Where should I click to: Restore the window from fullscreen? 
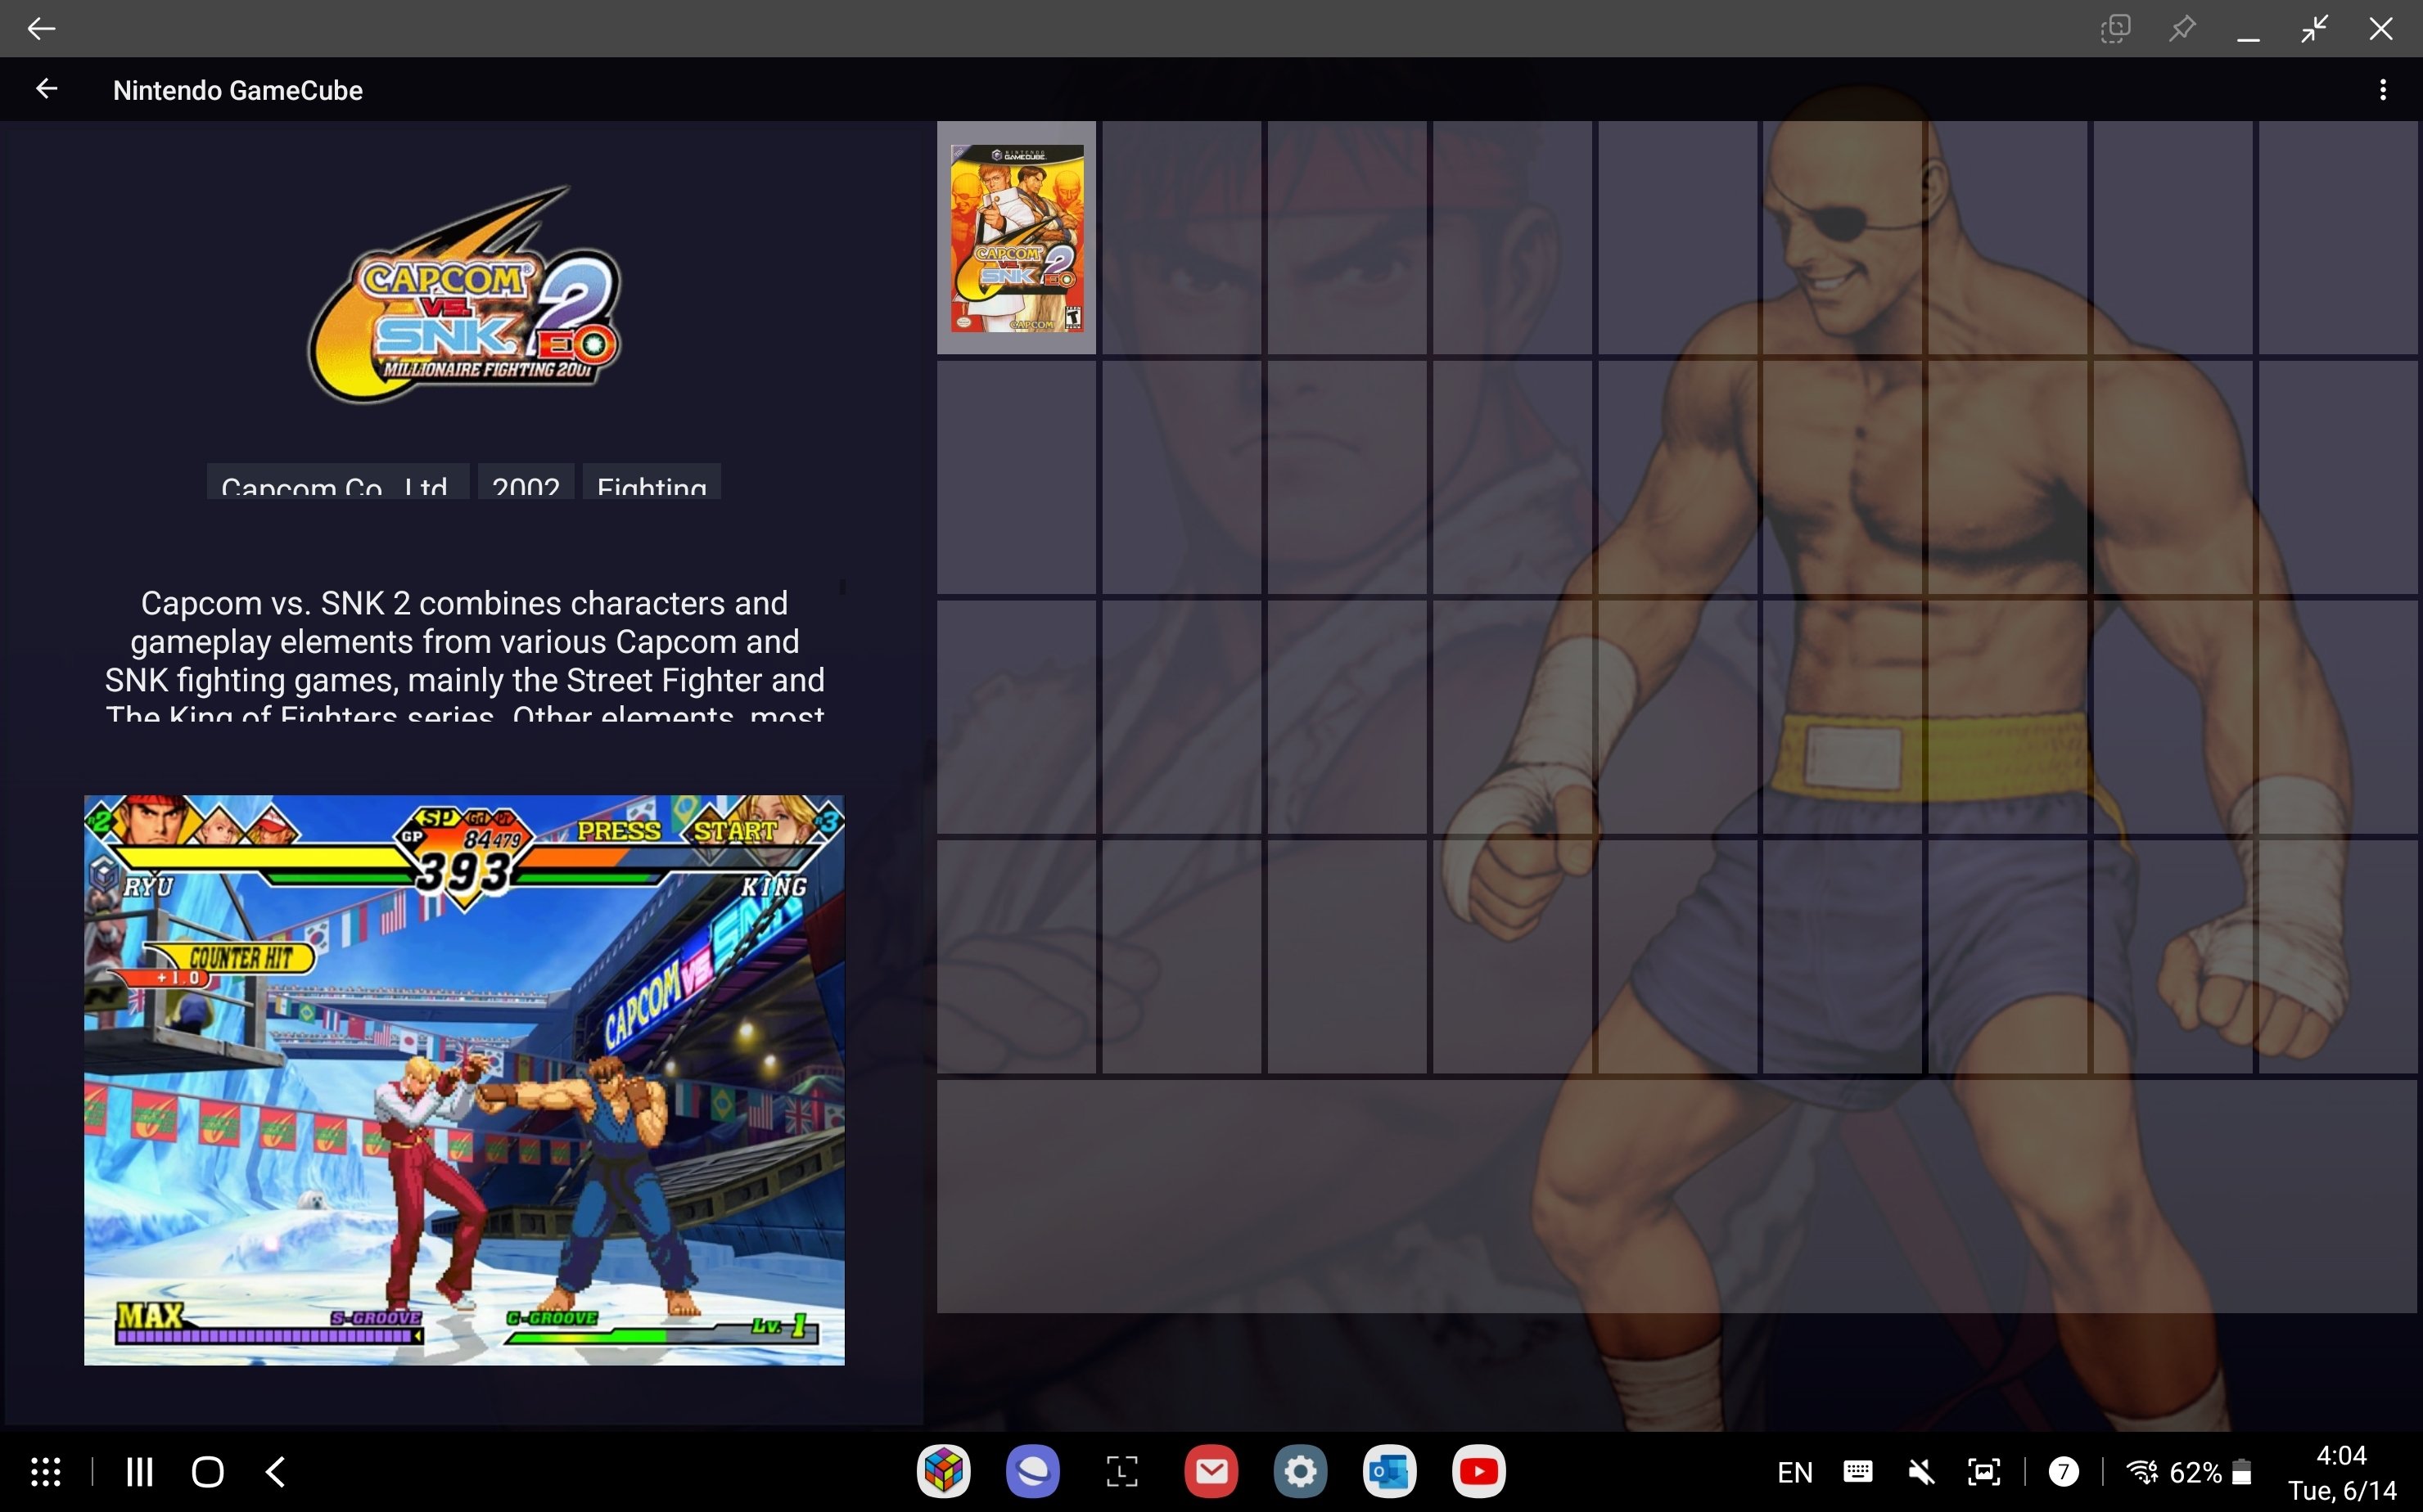(x=2314, y=29)
